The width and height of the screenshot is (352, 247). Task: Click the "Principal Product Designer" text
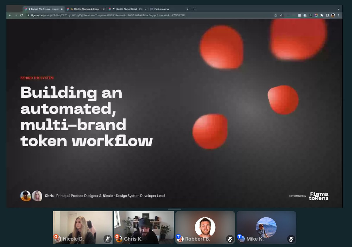point(77,196)
